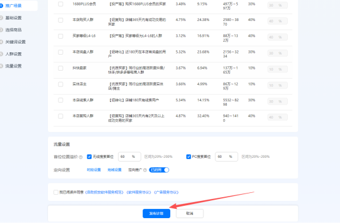Tick checkbox for 本店购买人群 row

[61, 20]
